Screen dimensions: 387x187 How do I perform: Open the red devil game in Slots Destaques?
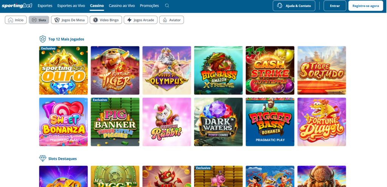coord(167,176)
